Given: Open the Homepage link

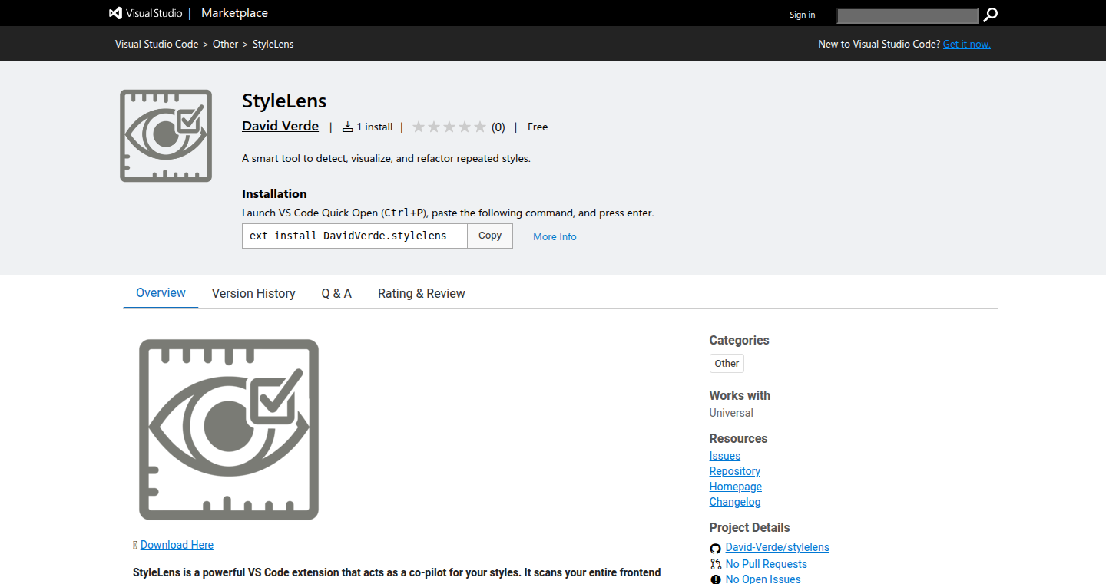Looking at the screenshot, I should (736, 487).
